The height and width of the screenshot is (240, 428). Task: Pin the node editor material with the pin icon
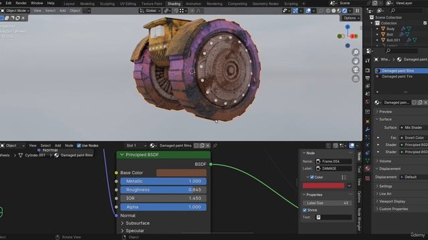point(215,145)
